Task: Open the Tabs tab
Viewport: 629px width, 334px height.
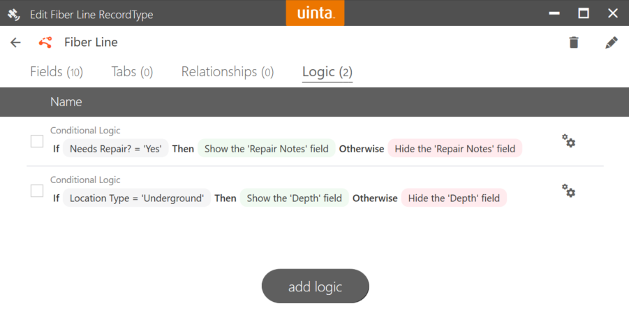Action: coord(132,72)
